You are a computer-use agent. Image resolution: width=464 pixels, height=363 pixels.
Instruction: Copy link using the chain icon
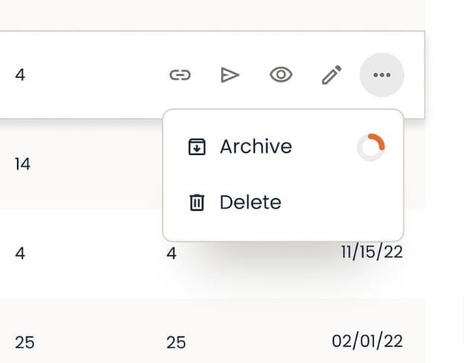coord(180,75)
